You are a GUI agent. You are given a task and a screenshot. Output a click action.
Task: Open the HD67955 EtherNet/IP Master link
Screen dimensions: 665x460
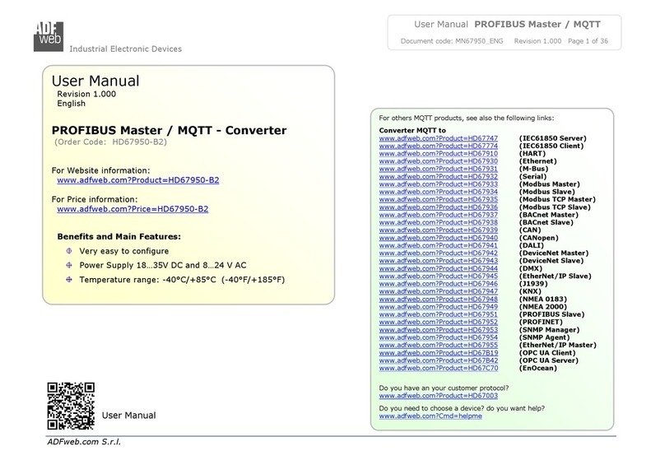(439, 345)
